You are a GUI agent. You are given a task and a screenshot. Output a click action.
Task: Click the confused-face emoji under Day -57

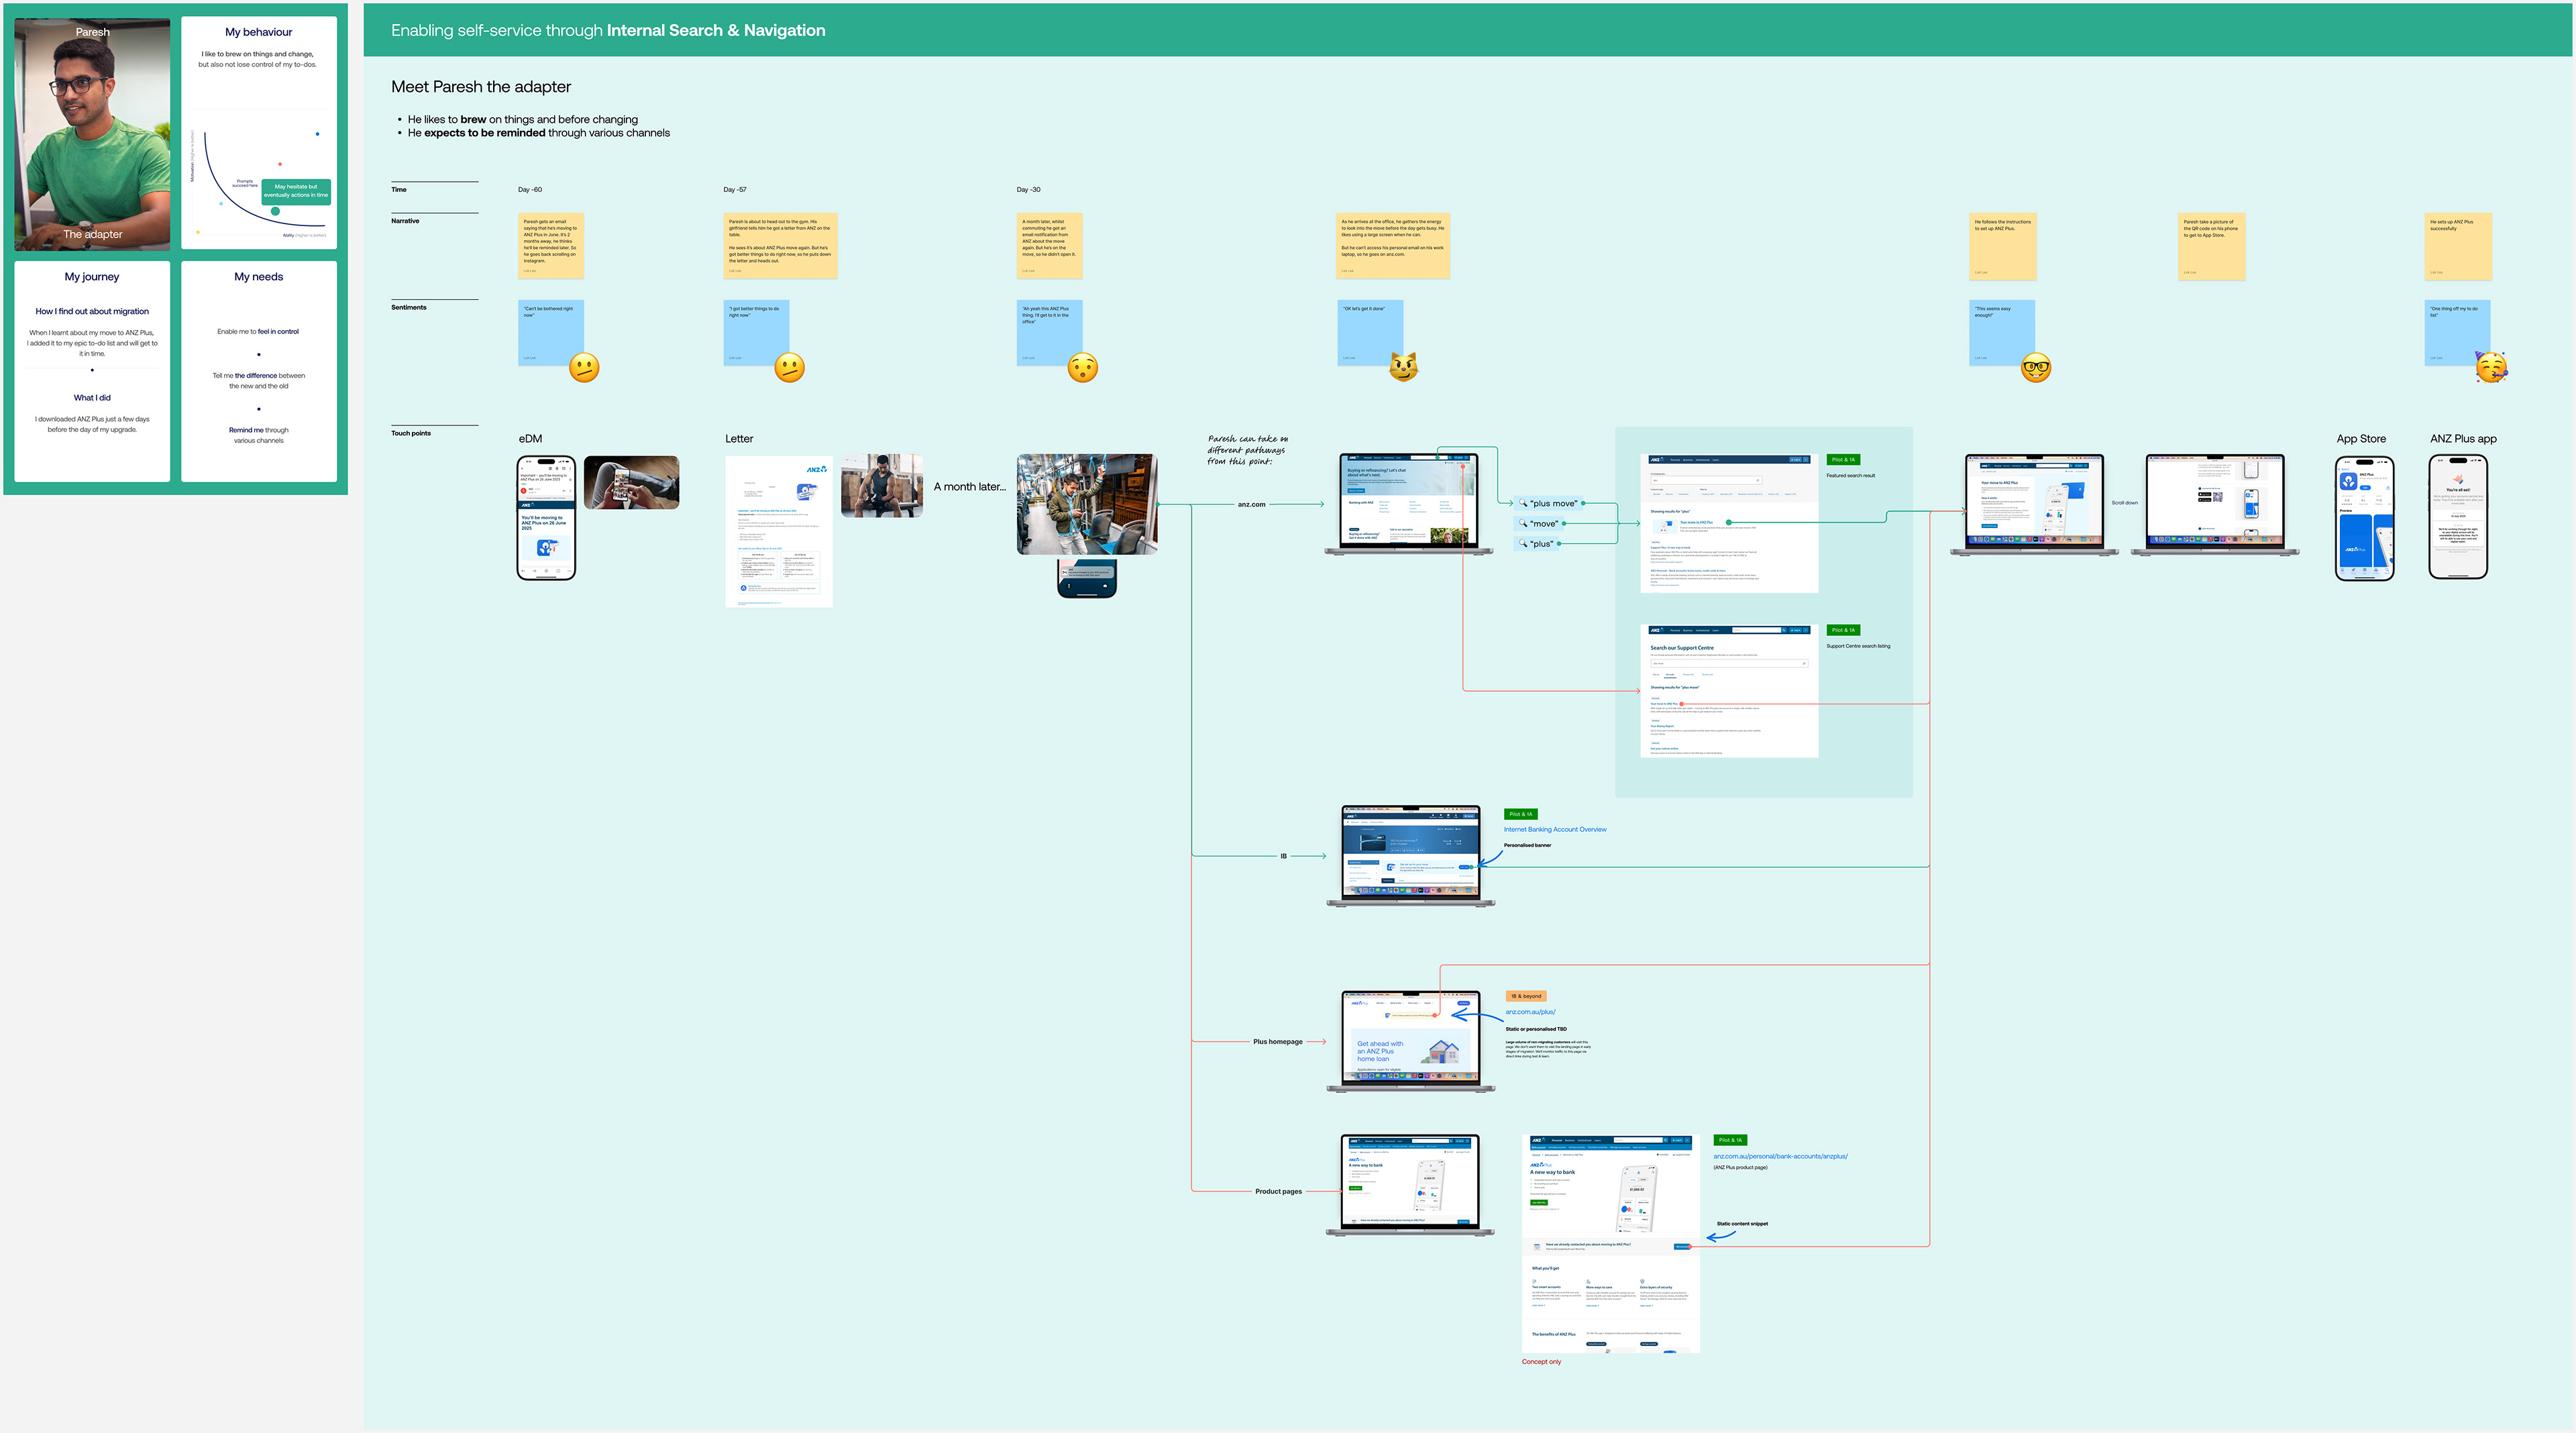click(789, 368)
